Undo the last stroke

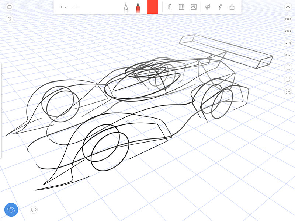(63, 7)
